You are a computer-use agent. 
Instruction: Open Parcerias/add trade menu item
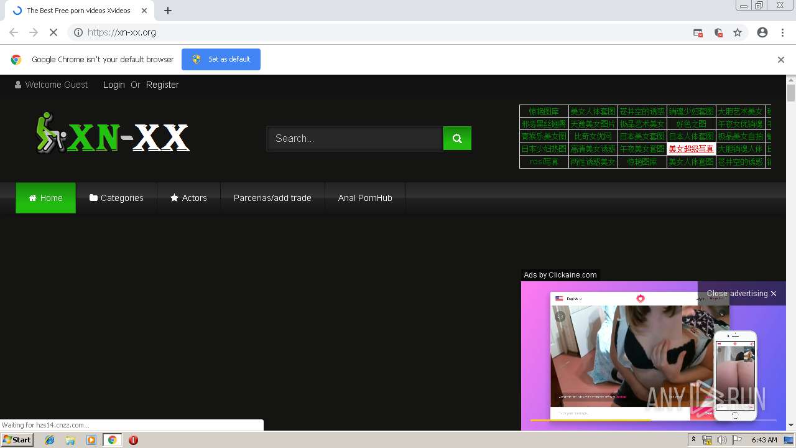(272, 198)
